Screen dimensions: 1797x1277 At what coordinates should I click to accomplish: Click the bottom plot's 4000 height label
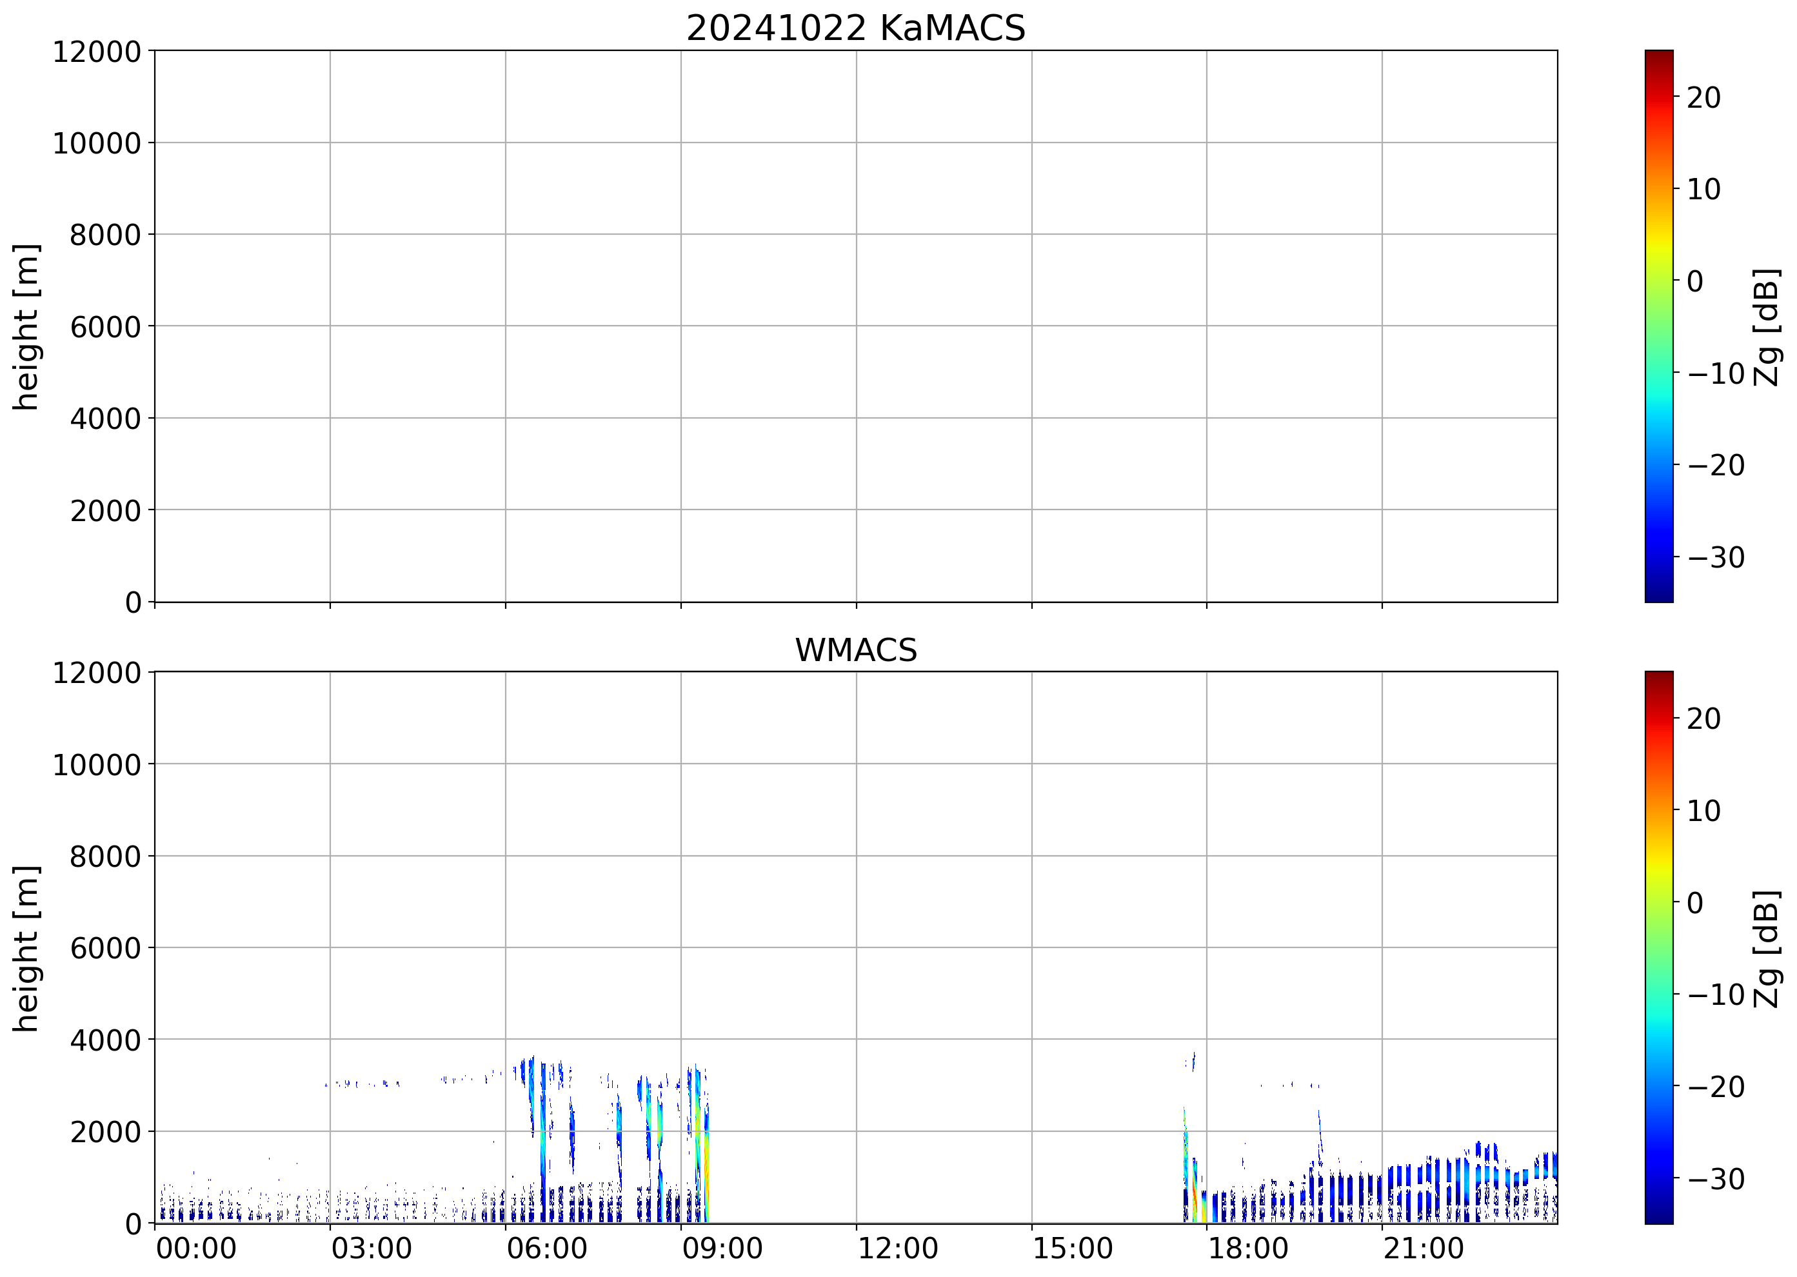pyautogui.click(x=104, y=1040)
